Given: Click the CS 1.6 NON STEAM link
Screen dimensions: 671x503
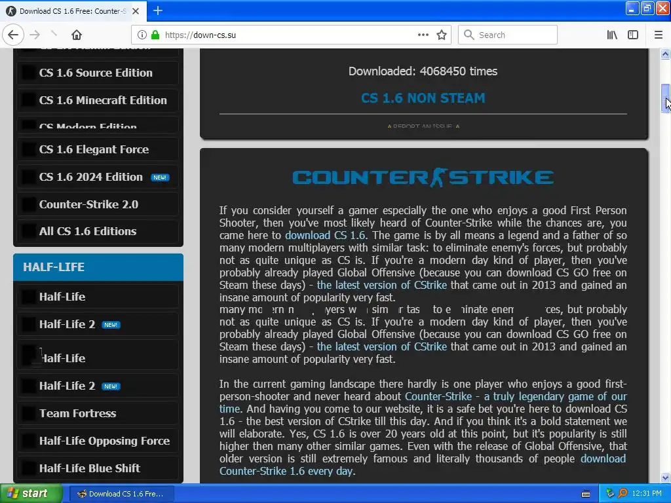Looking at the screenshot, I should click(423, 98).
